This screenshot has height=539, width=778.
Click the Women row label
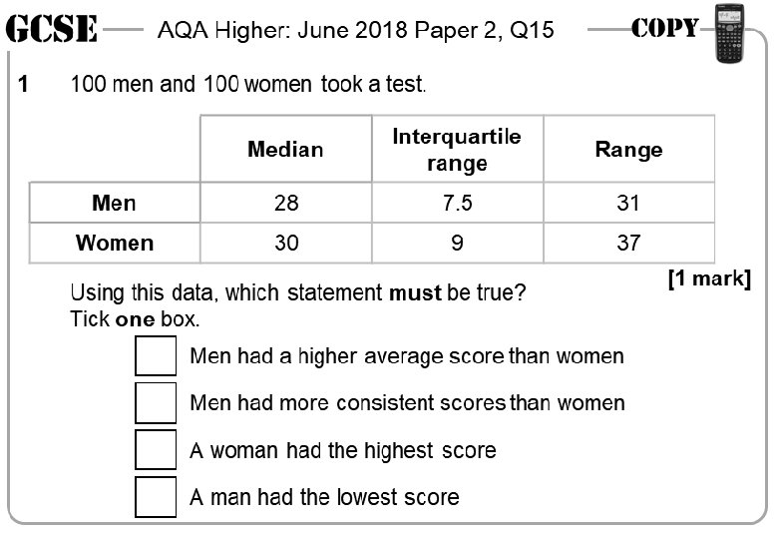click(x=114, y=243)
